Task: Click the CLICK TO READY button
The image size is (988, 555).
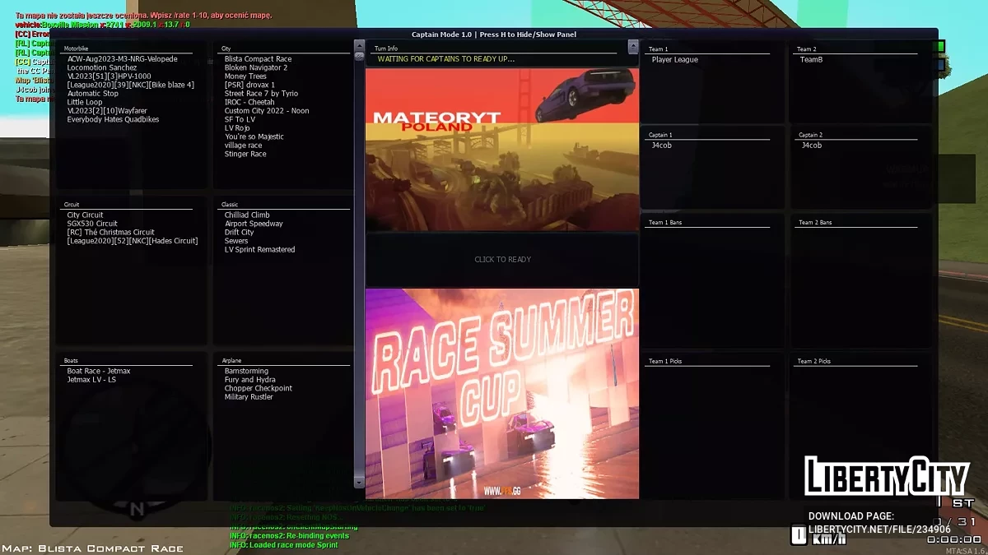Action: pyautogui.click(x=502, y=260)
